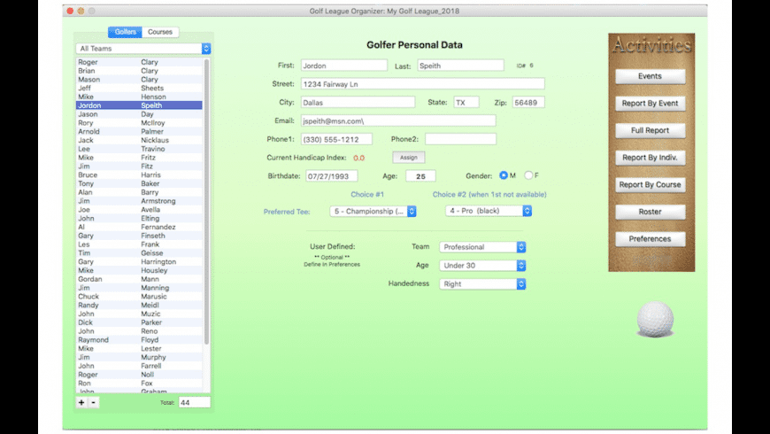The width and height of the screenshot is (770, 434).
Task: Open the Roster activity
Action: 651,212
